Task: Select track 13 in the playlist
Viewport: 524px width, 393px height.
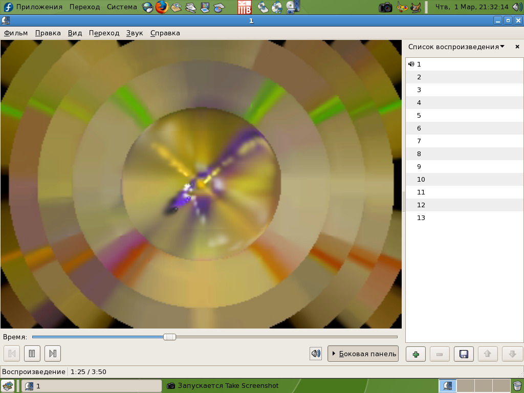Action: click(465, 218)
